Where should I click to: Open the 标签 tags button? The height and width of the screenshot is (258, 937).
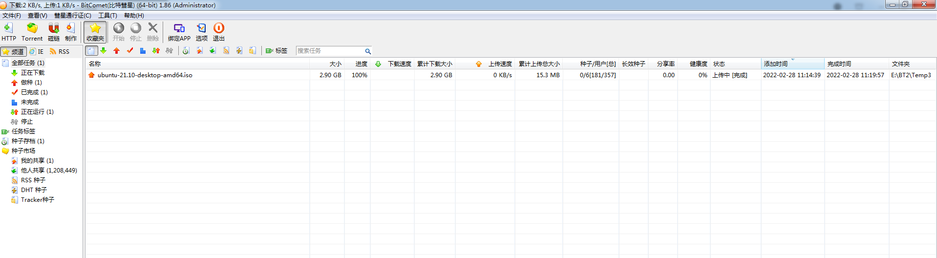click(277, 51)
